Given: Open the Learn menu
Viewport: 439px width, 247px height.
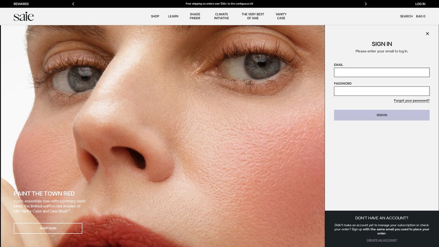Looking at the screenshot, I should pos(173,16).
